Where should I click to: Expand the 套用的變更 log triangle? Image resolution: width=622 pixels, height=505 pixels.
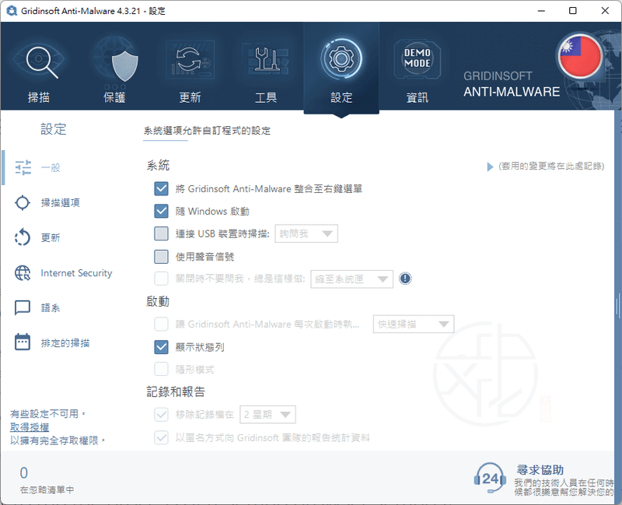pos(490,167)
